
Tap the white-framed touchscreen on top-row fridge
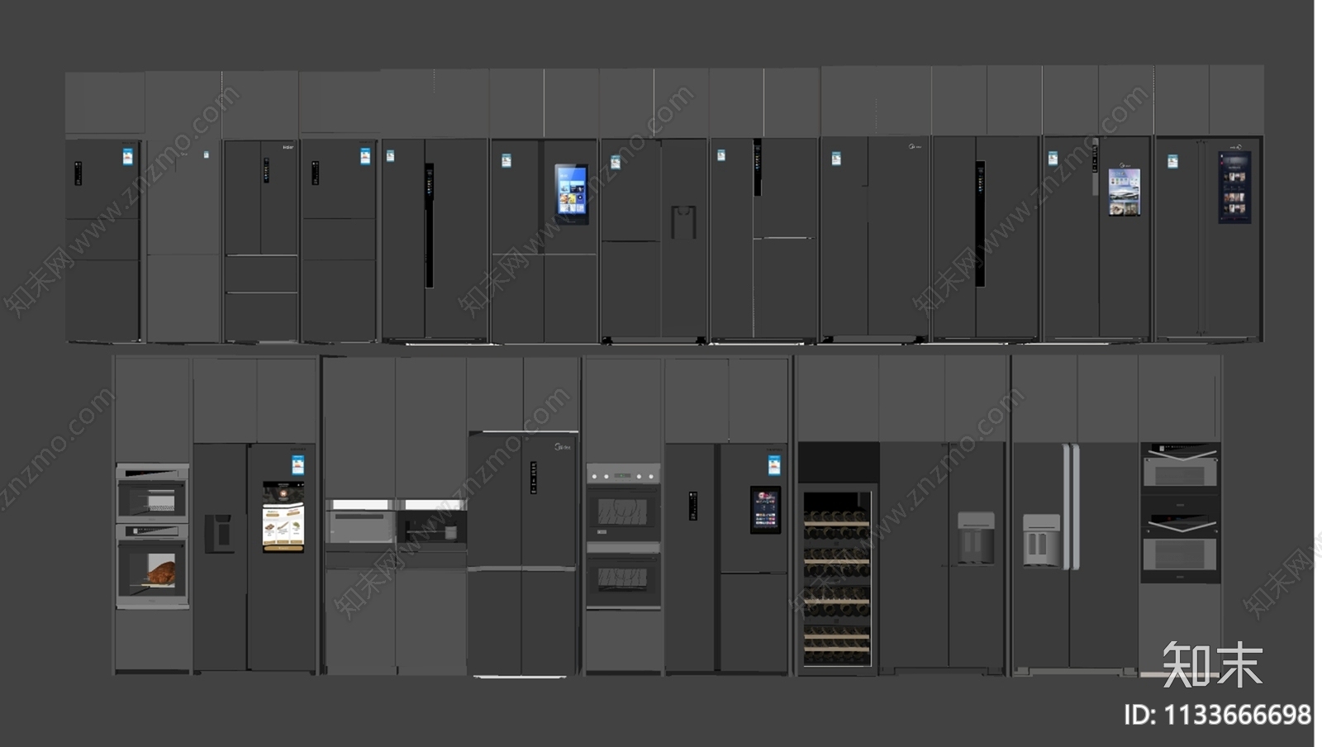[x=1124, y=193]
